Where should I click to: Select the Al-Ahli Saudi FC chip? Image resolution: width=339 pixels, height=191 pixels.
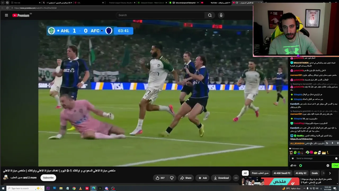tap(282, 173)
